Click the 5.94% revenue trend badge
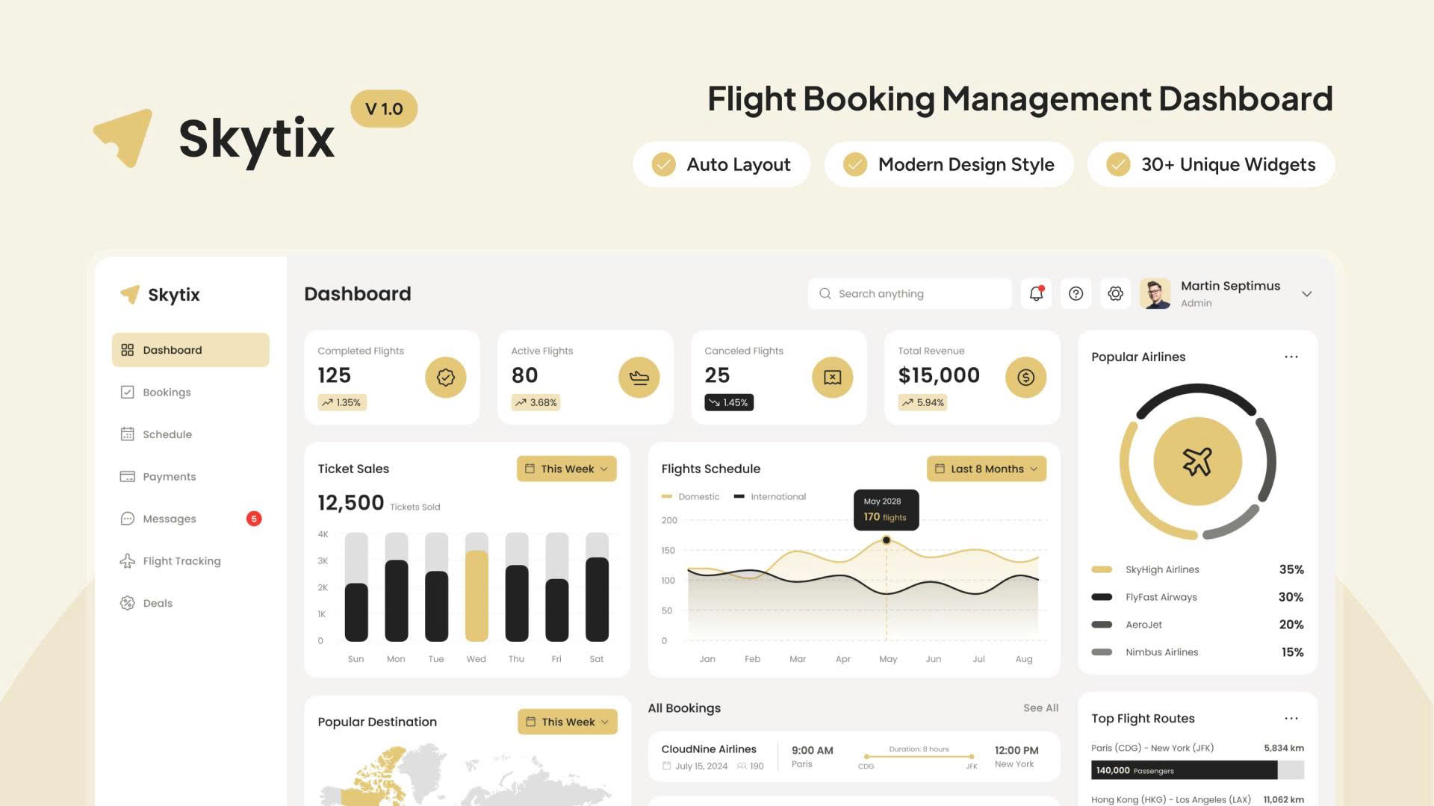This screenshot has width=1434, height=806. pyautogui.click(x=923, y=402)
